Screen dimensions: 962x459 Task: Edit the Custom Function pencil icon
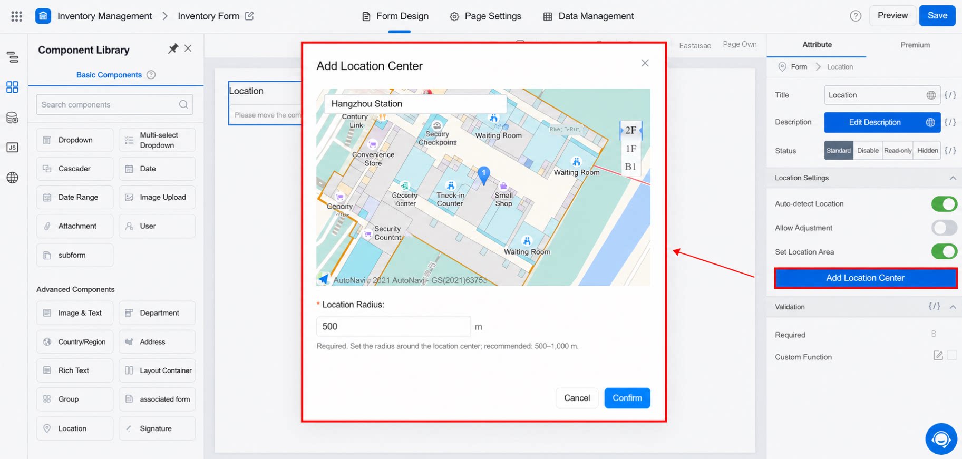tap(938, 356)
